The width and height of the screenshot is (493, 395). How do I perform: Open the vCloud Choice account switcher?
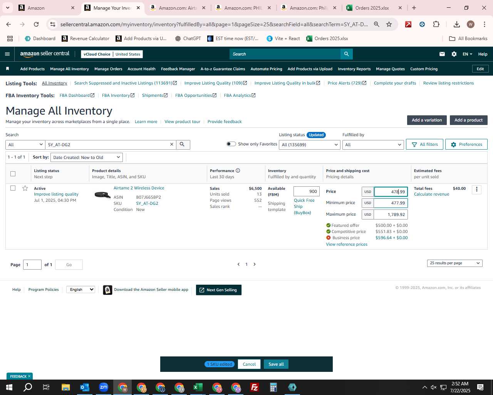112,54
